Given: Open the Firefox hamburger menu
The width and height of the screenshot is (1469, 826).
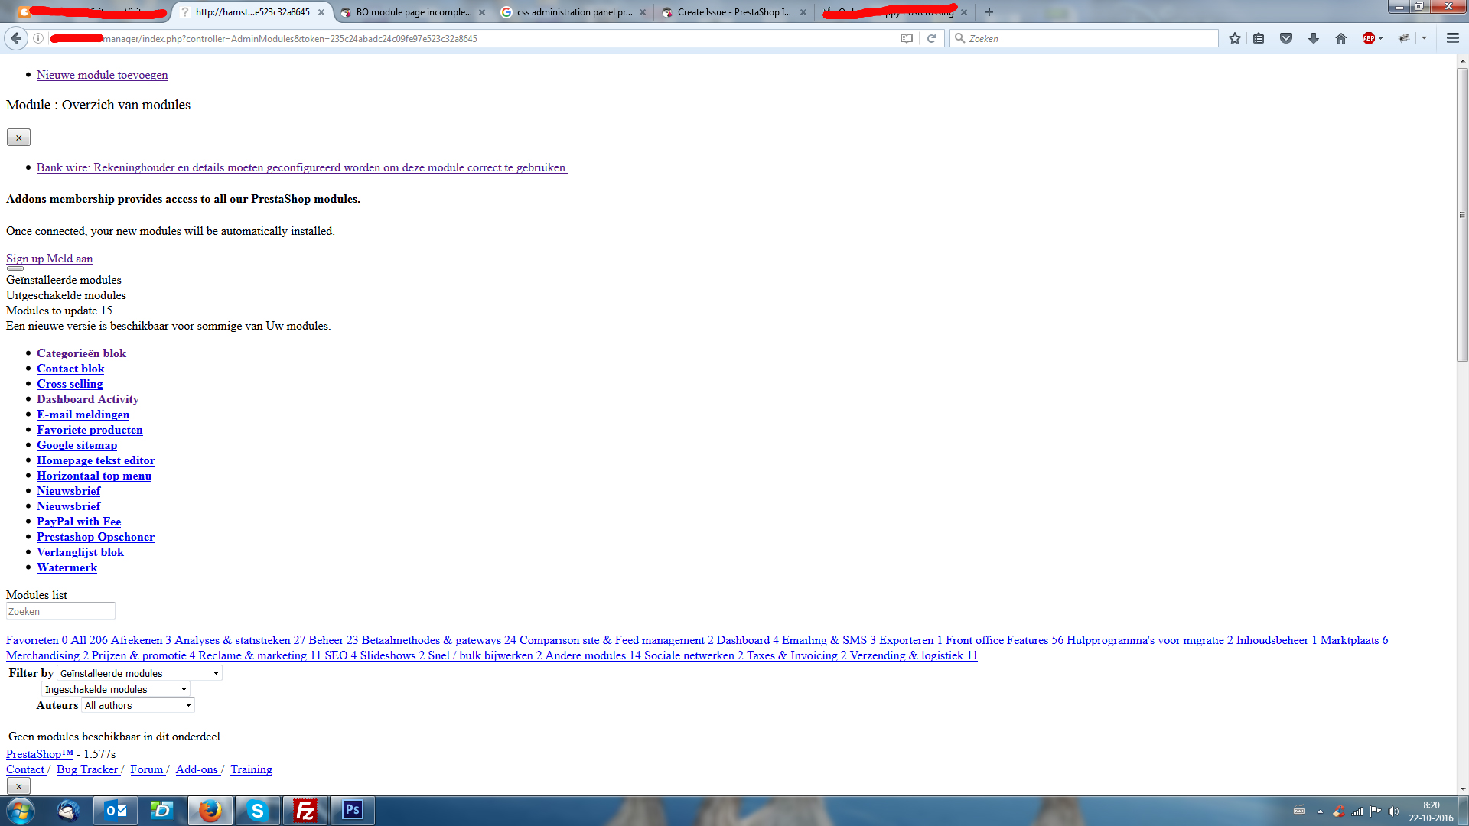Looking at the screenshot, I should (x=1452, y=38).
